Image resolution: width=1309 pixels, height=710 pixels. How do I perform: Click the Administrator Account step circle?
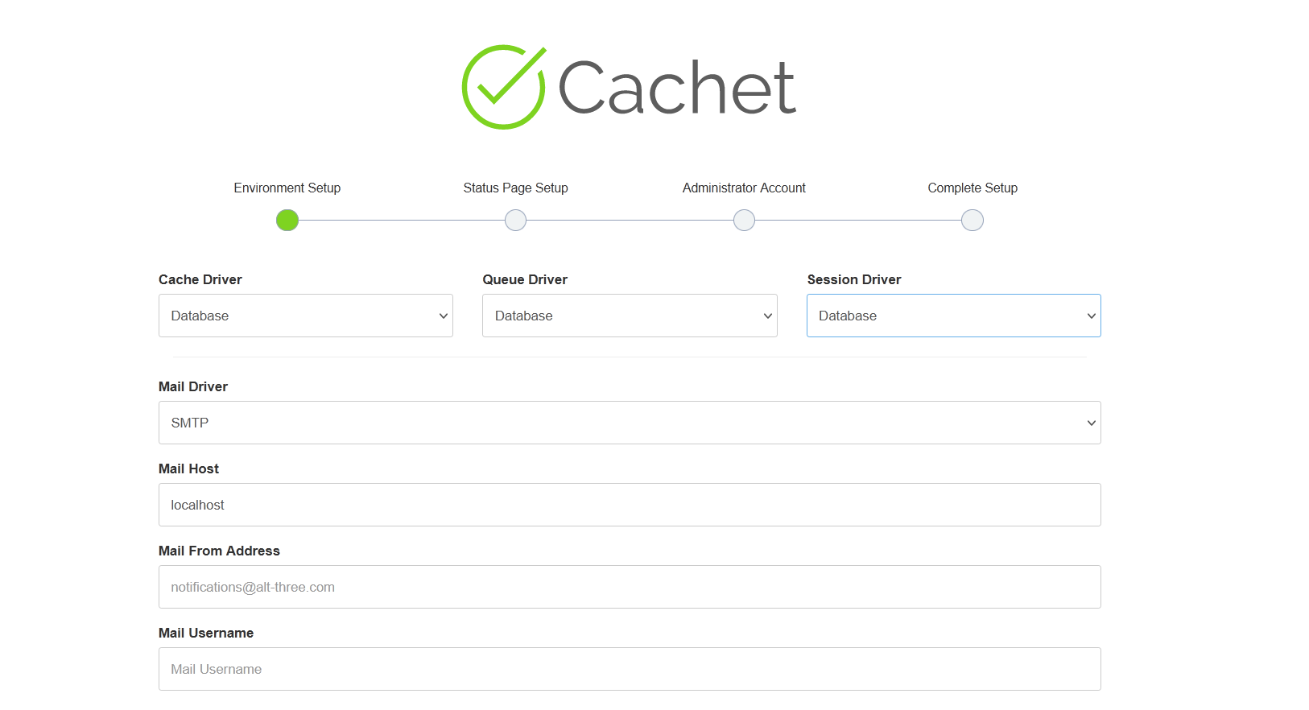click(745, 220)
